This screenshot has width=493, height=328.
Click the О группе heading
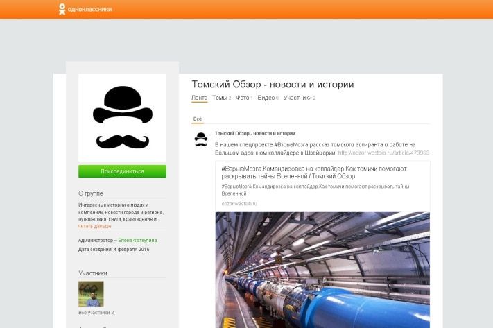coord(91,193)
